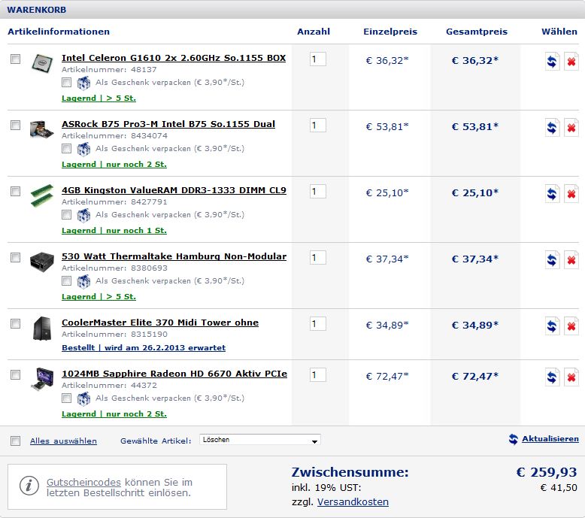This screenshot has height=518, width=585.
Task: Open the Sapphire Radeon card thumbnail
Action: (x=42, y=379)
